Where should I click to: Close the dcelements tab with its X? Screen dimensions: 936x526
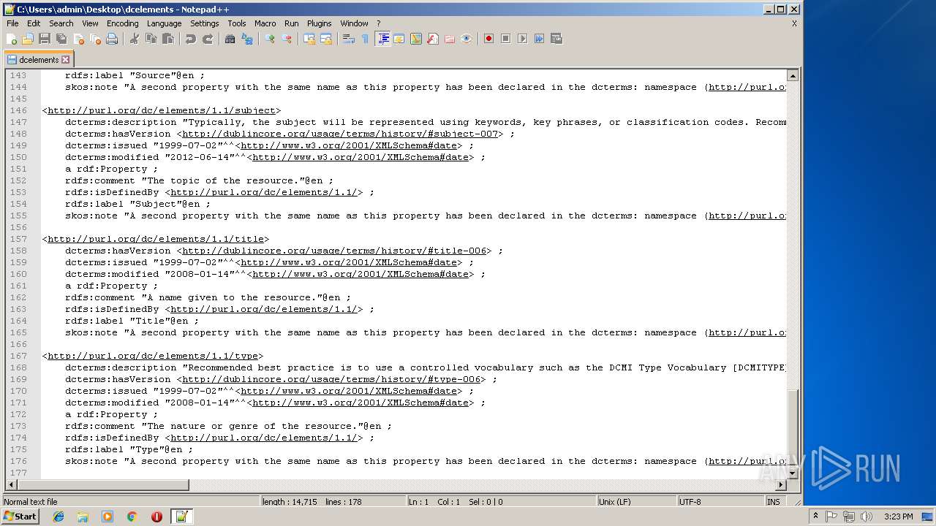pos(65,60)
